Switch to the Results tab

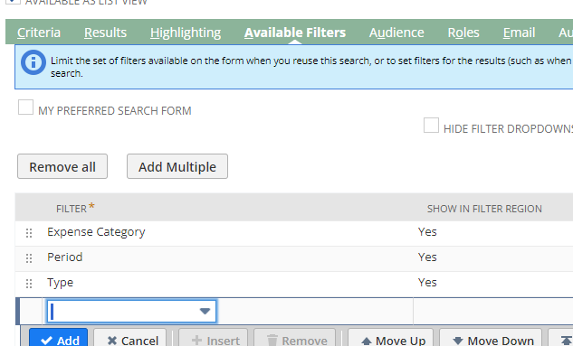pos(105,33)
